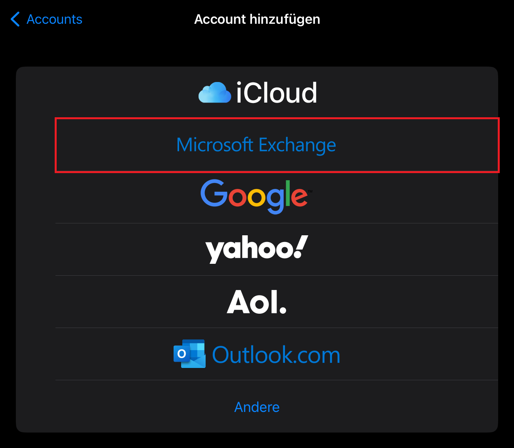The height and width of the screenshot is (448, 514).
Task: Click the Account hinzufügen title
Action: (257, 19)
